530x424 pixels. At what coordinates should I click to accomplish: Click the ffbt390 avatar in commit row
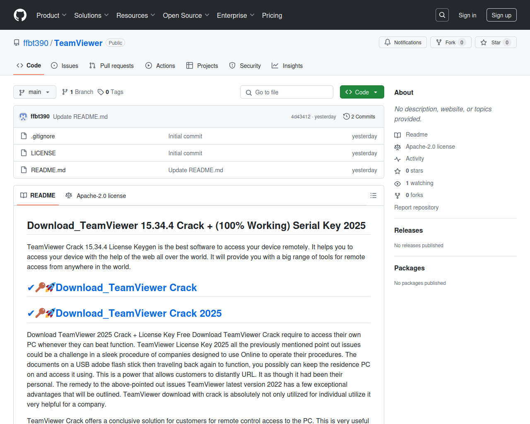[23, 117]
